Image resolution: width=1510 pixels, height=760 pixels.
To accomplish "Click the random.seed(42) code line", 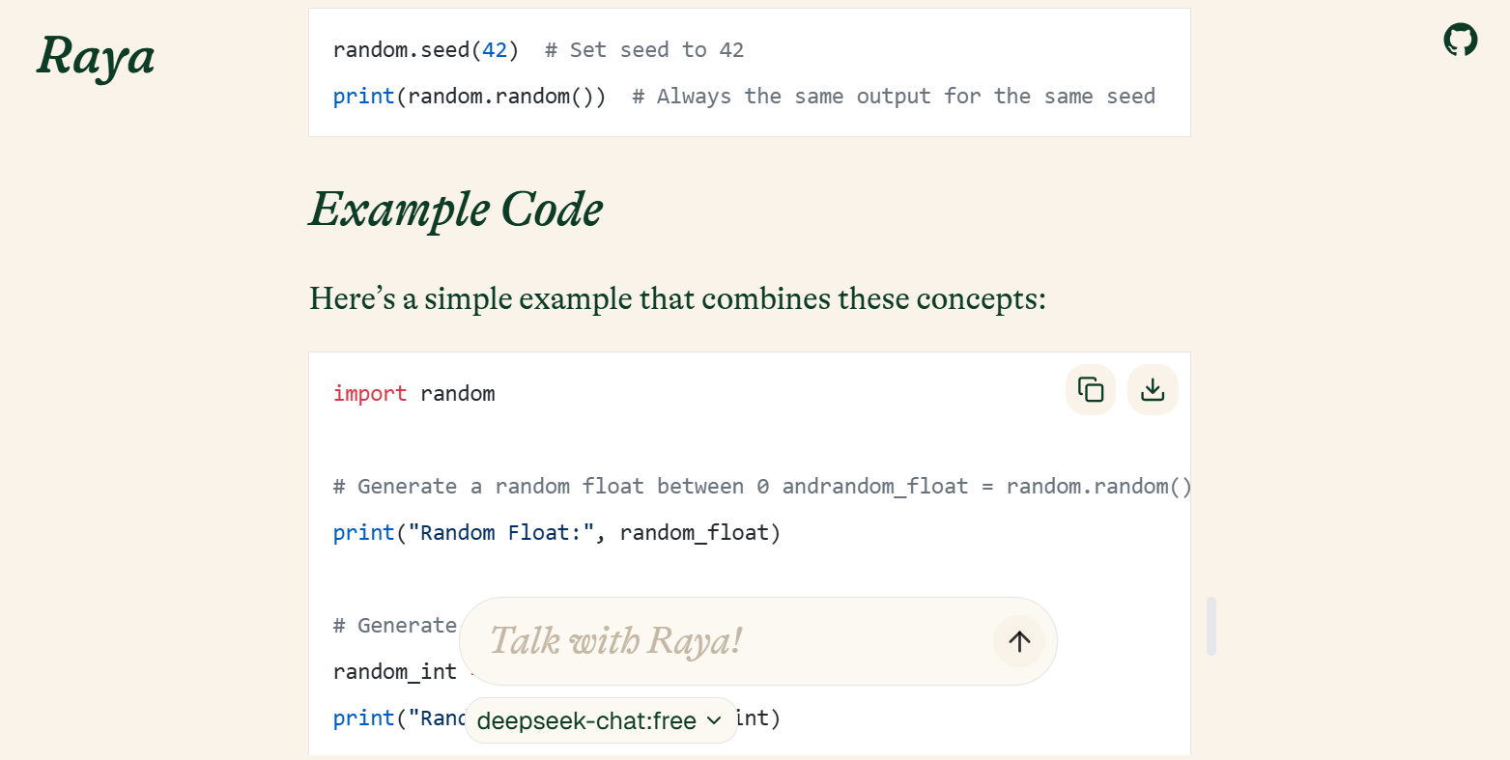I will coord(425,50).
